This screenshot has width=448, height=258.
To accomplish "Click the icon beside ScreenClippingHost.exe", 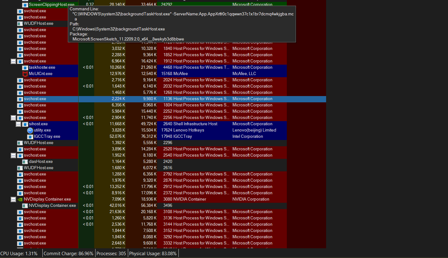I will click(25, 5).
